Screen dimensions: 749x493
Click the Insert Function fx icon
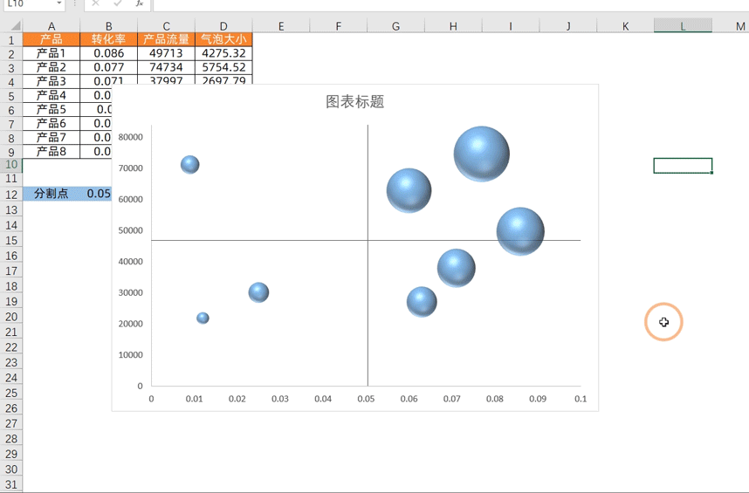140,4
